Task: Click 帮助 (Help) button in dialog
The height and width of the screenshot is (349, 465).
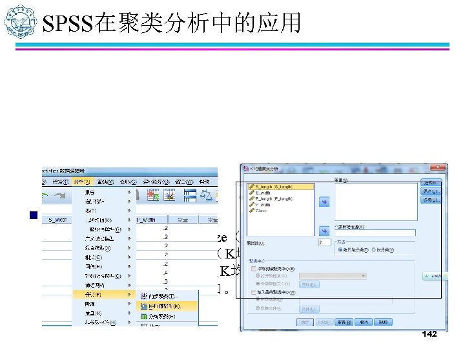Action: 383,322
